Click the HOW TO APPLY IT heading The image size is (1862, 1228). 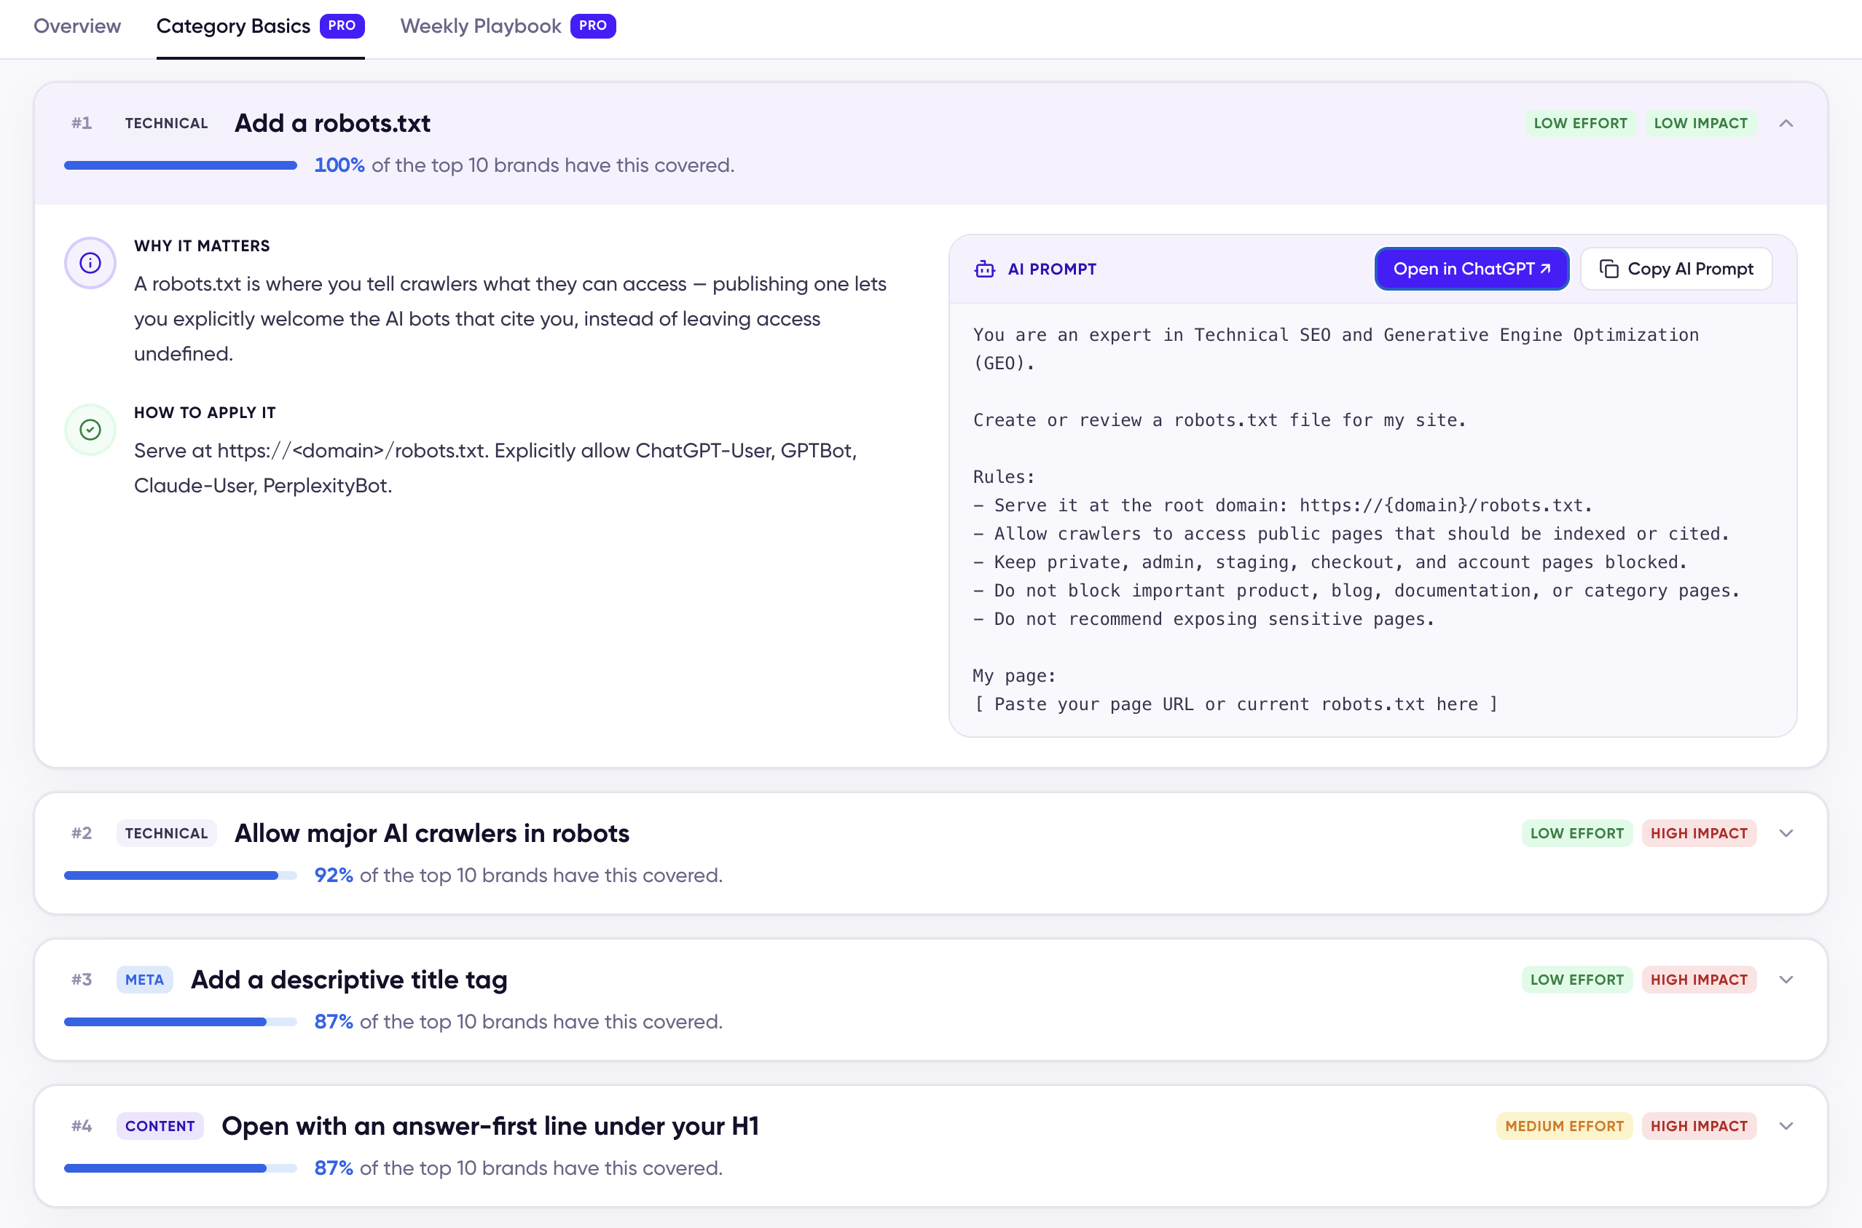205,413
